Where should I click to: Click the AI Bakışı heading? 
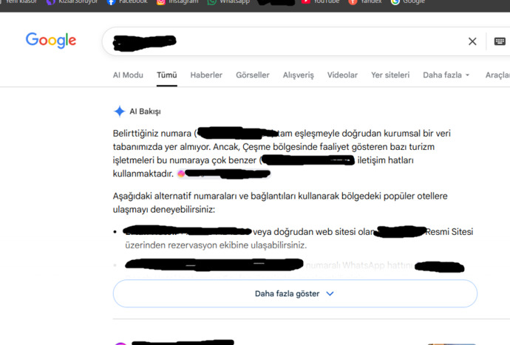click(145, 112)
